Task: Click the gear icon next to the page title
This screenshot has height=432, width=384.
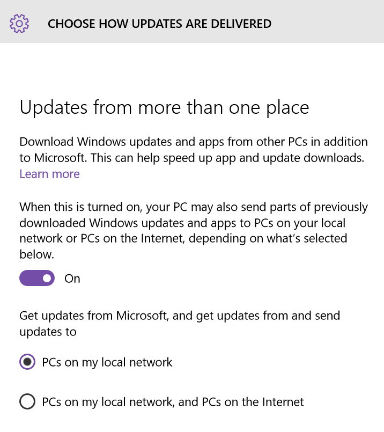Action: 18,24
